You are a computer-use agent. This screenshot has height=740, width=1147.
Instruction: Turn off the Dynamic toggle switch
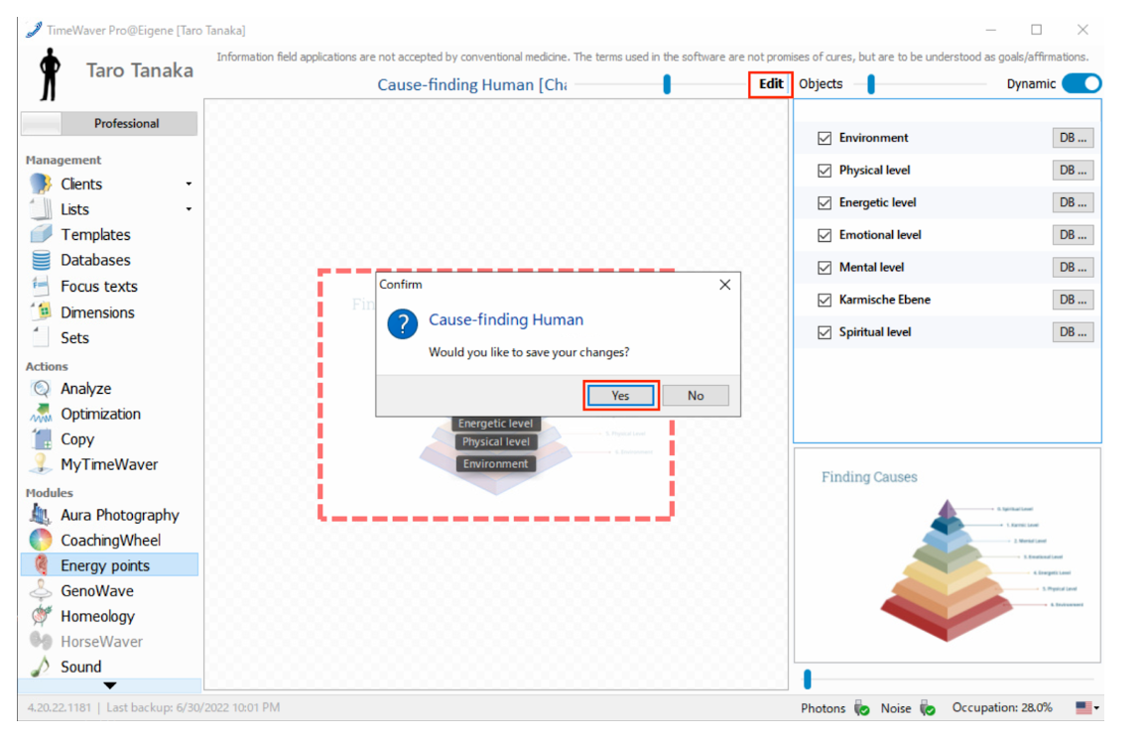click(1082, 83)
